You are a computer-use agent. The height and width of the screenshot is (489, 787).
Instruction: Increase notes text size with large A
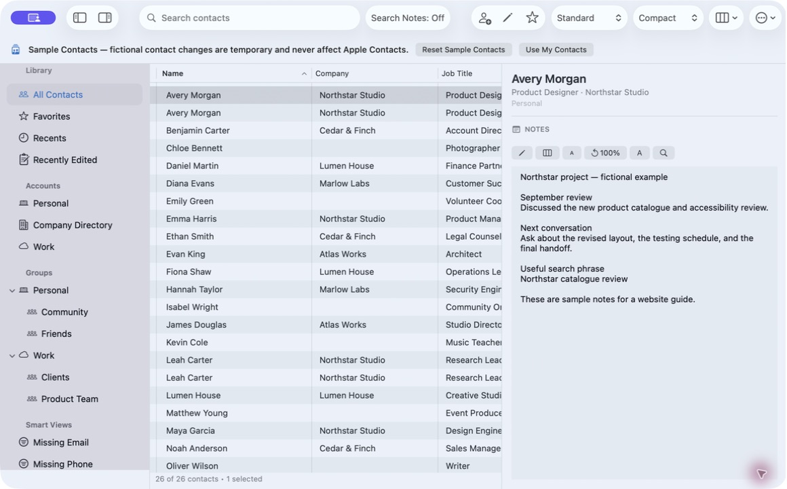click(x=639, y=153)
